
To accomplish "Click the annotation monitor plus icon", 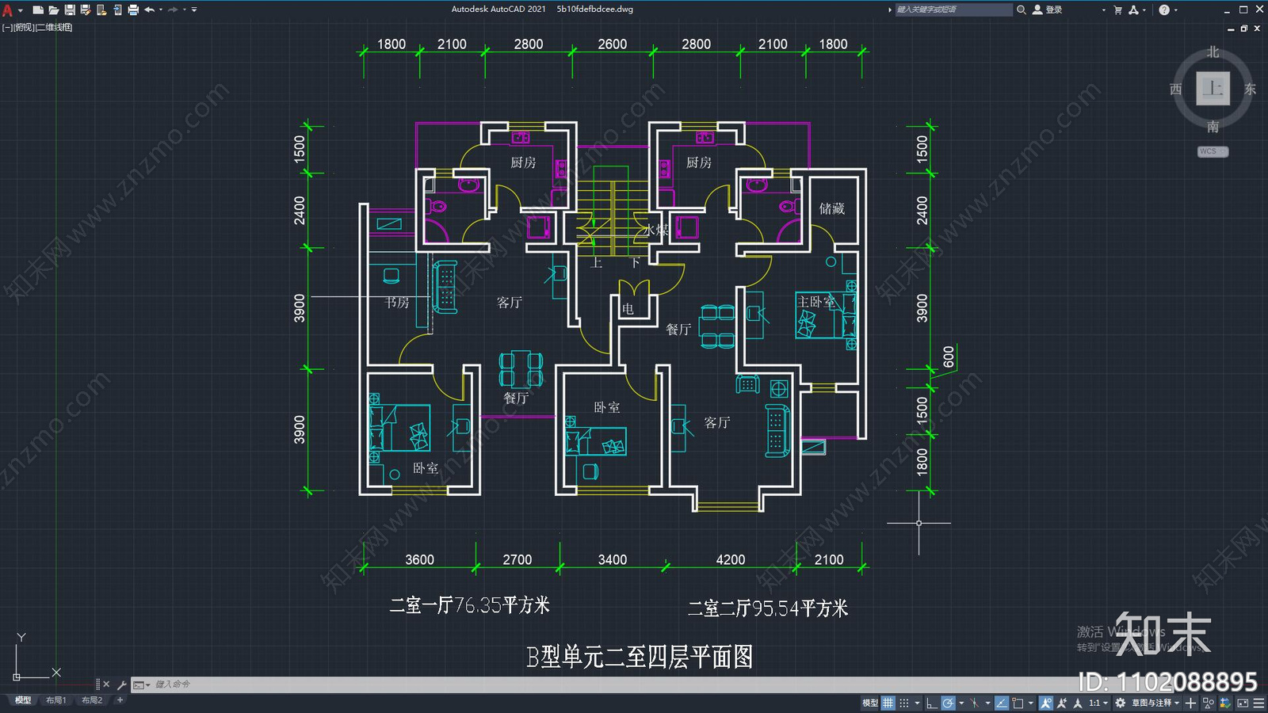I will click(x=1190, y=703).
